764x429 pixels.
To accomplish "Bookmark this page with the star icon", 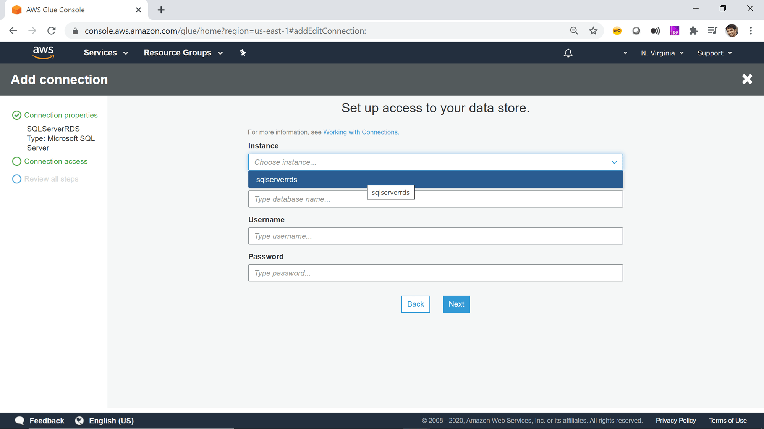I will (593, 31).
